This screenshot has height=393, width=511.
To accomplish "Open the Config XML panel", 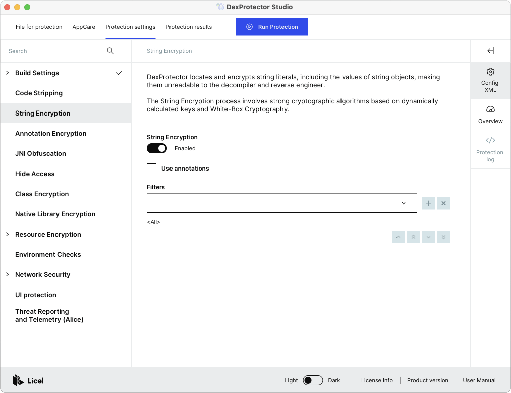I will [490, 81].
